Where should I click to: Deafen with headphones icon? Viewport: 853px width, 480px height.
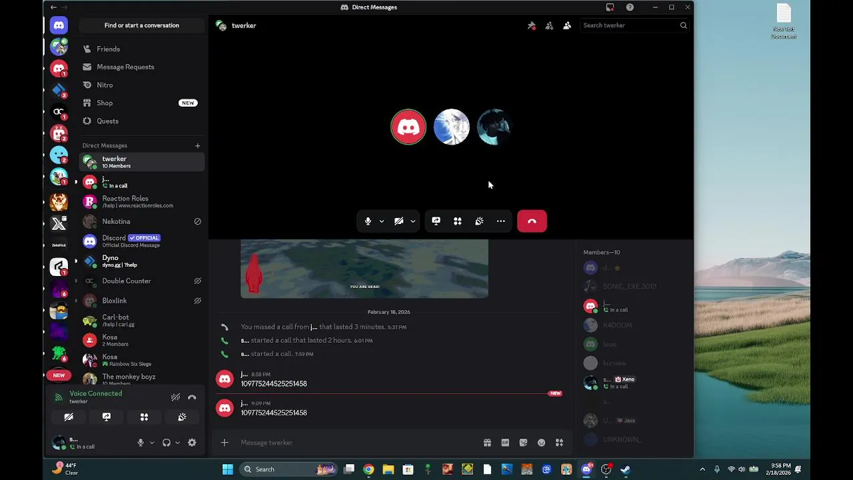point(166,443)
